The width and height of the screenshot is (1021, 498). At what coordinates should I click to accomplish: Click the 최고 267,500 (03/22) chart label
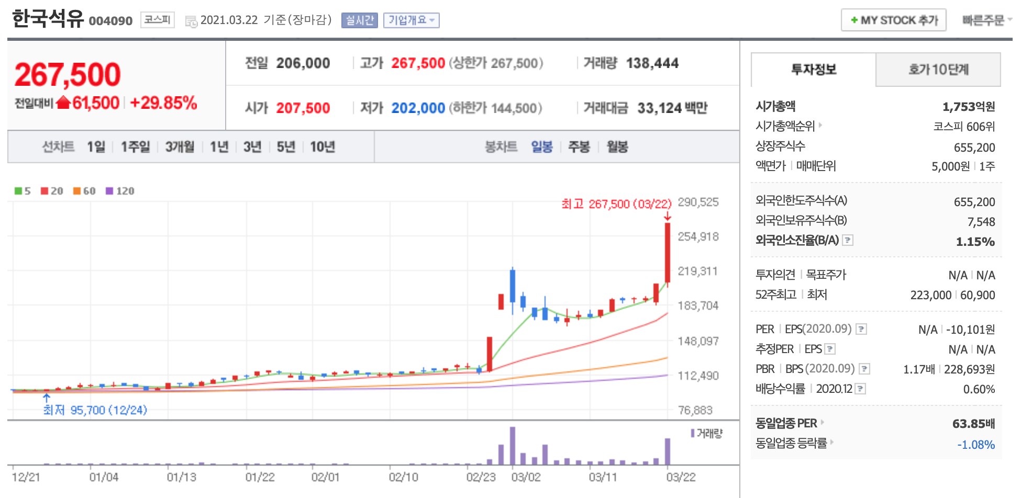[616, 204]
